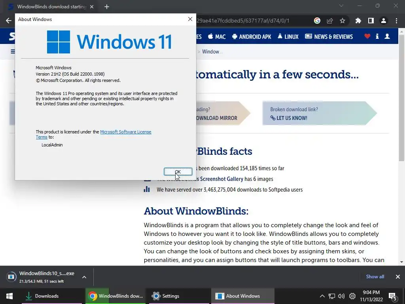Open the LINUX section

pyautogui.click(x=288, y=37)
